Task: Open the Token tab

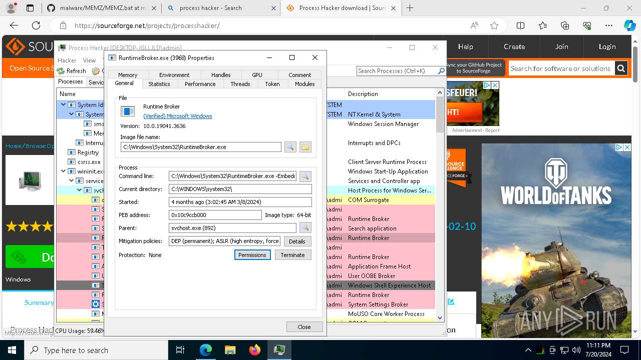Action: click(x=272, y=84)
